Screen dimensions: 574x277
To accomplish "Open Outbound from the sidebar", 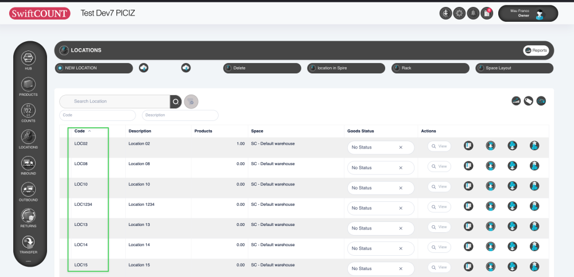I will pos(29,192).
